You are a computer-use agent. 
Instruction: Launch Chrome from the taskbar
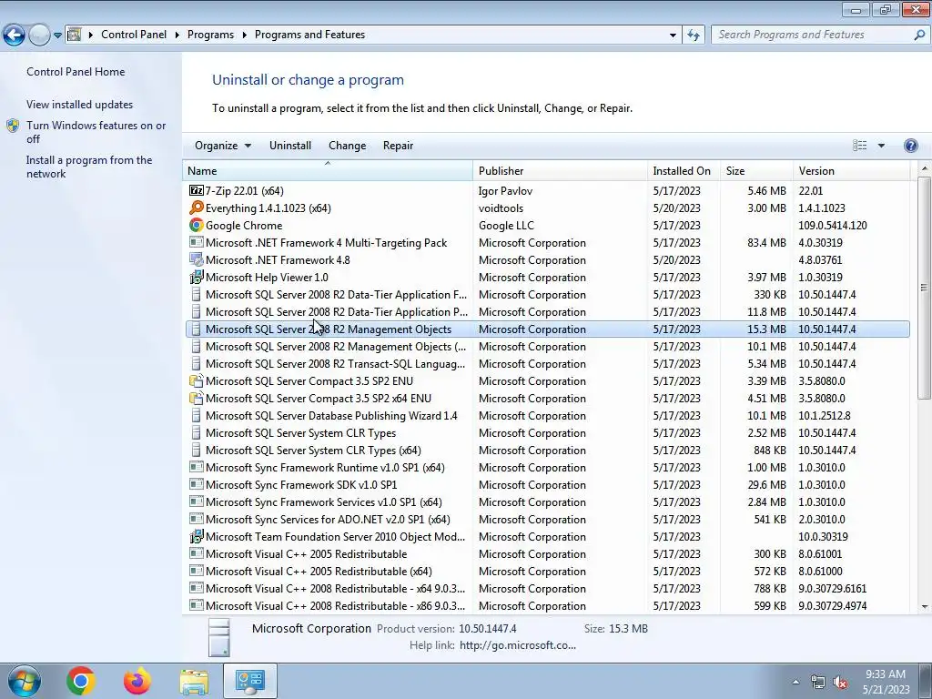(81, 681)
